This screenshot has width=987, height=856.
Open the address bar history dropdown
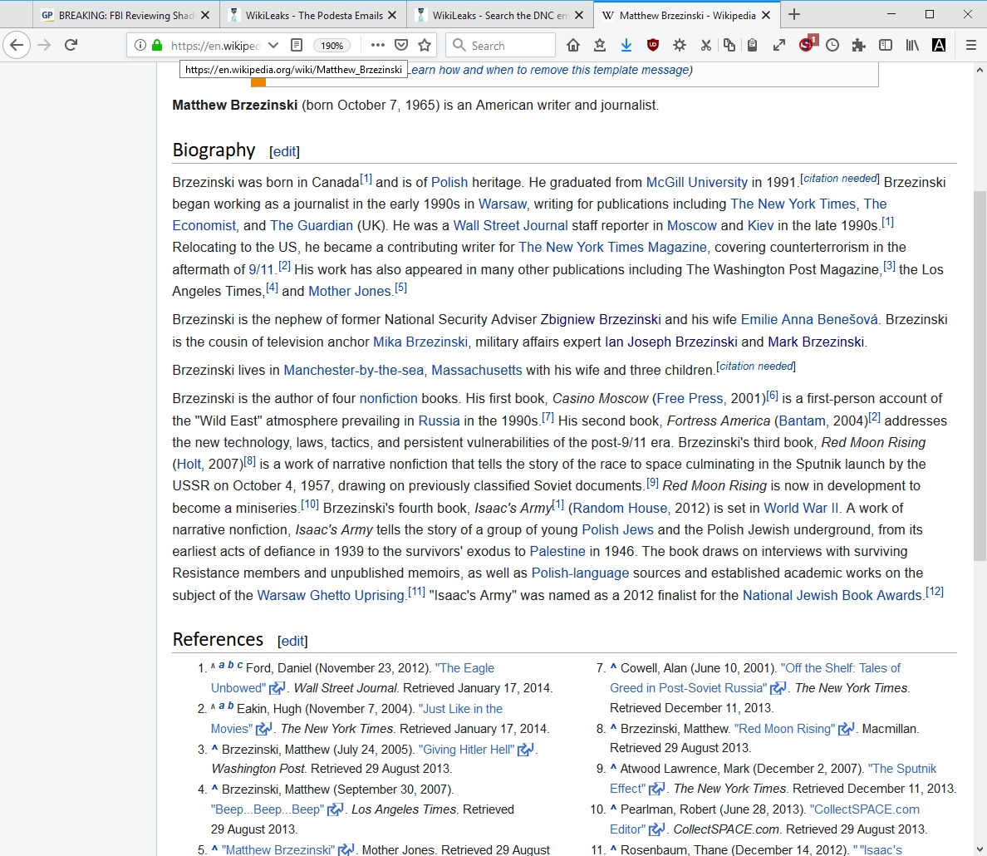273,45
